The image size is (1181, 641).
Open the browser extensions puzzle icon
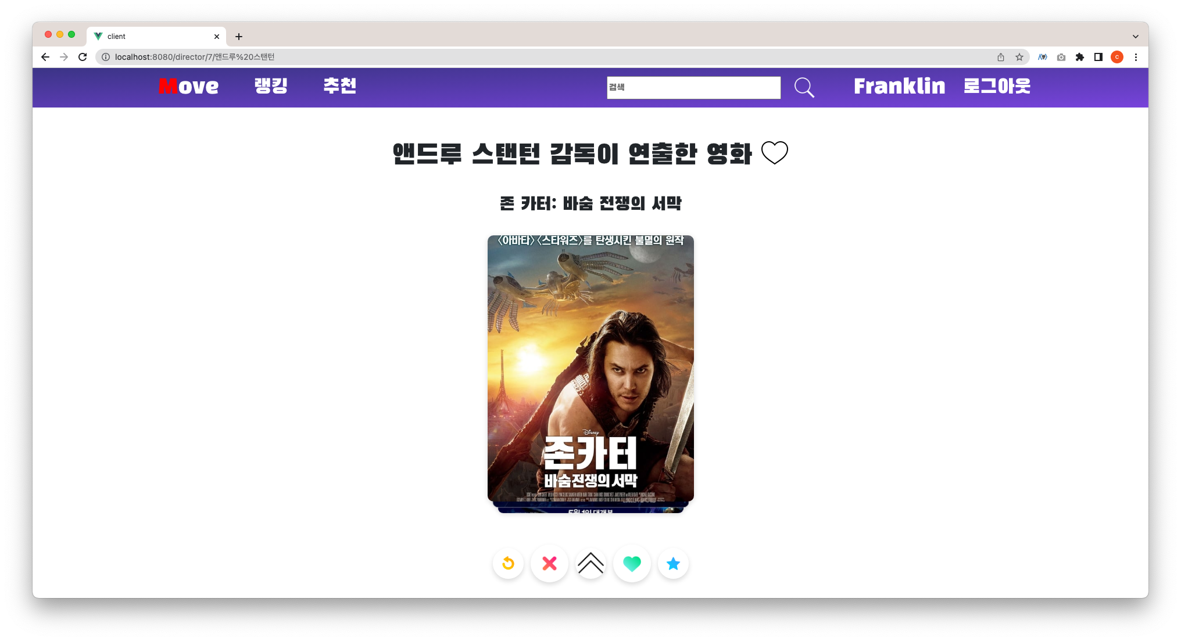[1080, 57]
